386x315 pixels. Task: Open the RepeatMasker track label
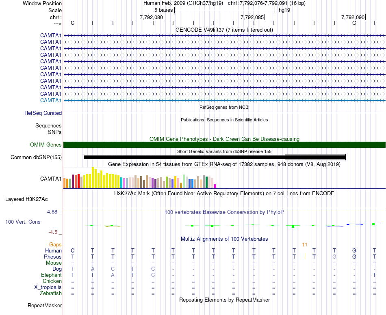click(x=45, y=306)
